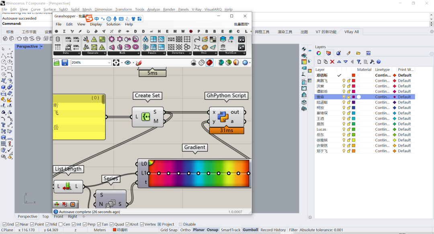
Task: Click the Grasshopper save file icon
Action: [x=65, y=63]
